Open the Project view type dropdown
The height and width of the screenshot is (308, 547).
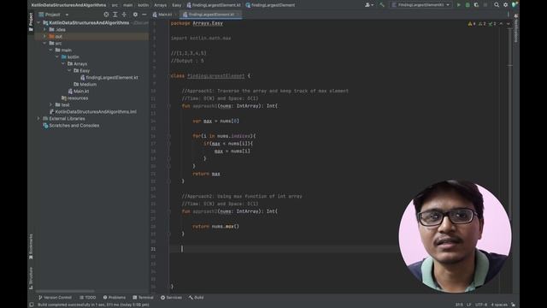coord(53,15)
